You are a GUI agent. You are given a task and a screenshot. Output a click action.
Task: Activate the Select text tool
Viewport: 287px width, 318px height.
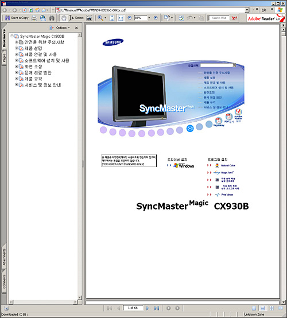pos(76,18)
